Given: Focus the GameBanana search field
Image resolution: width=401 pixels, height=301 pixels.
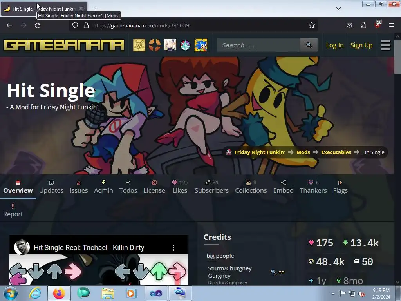Looking at the screenshot, I should tap(258, 45).
